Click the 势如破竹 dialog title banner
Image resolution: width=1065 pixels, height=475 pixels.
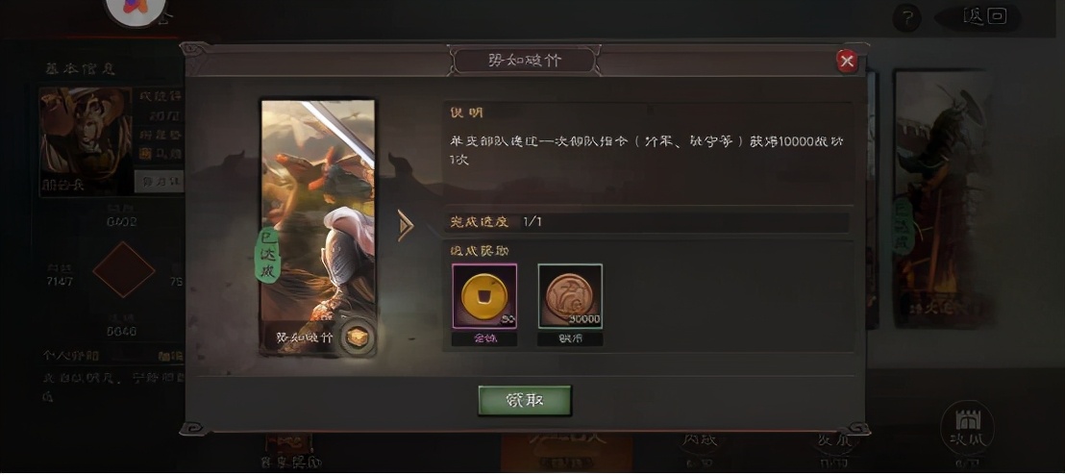point(525,61)
